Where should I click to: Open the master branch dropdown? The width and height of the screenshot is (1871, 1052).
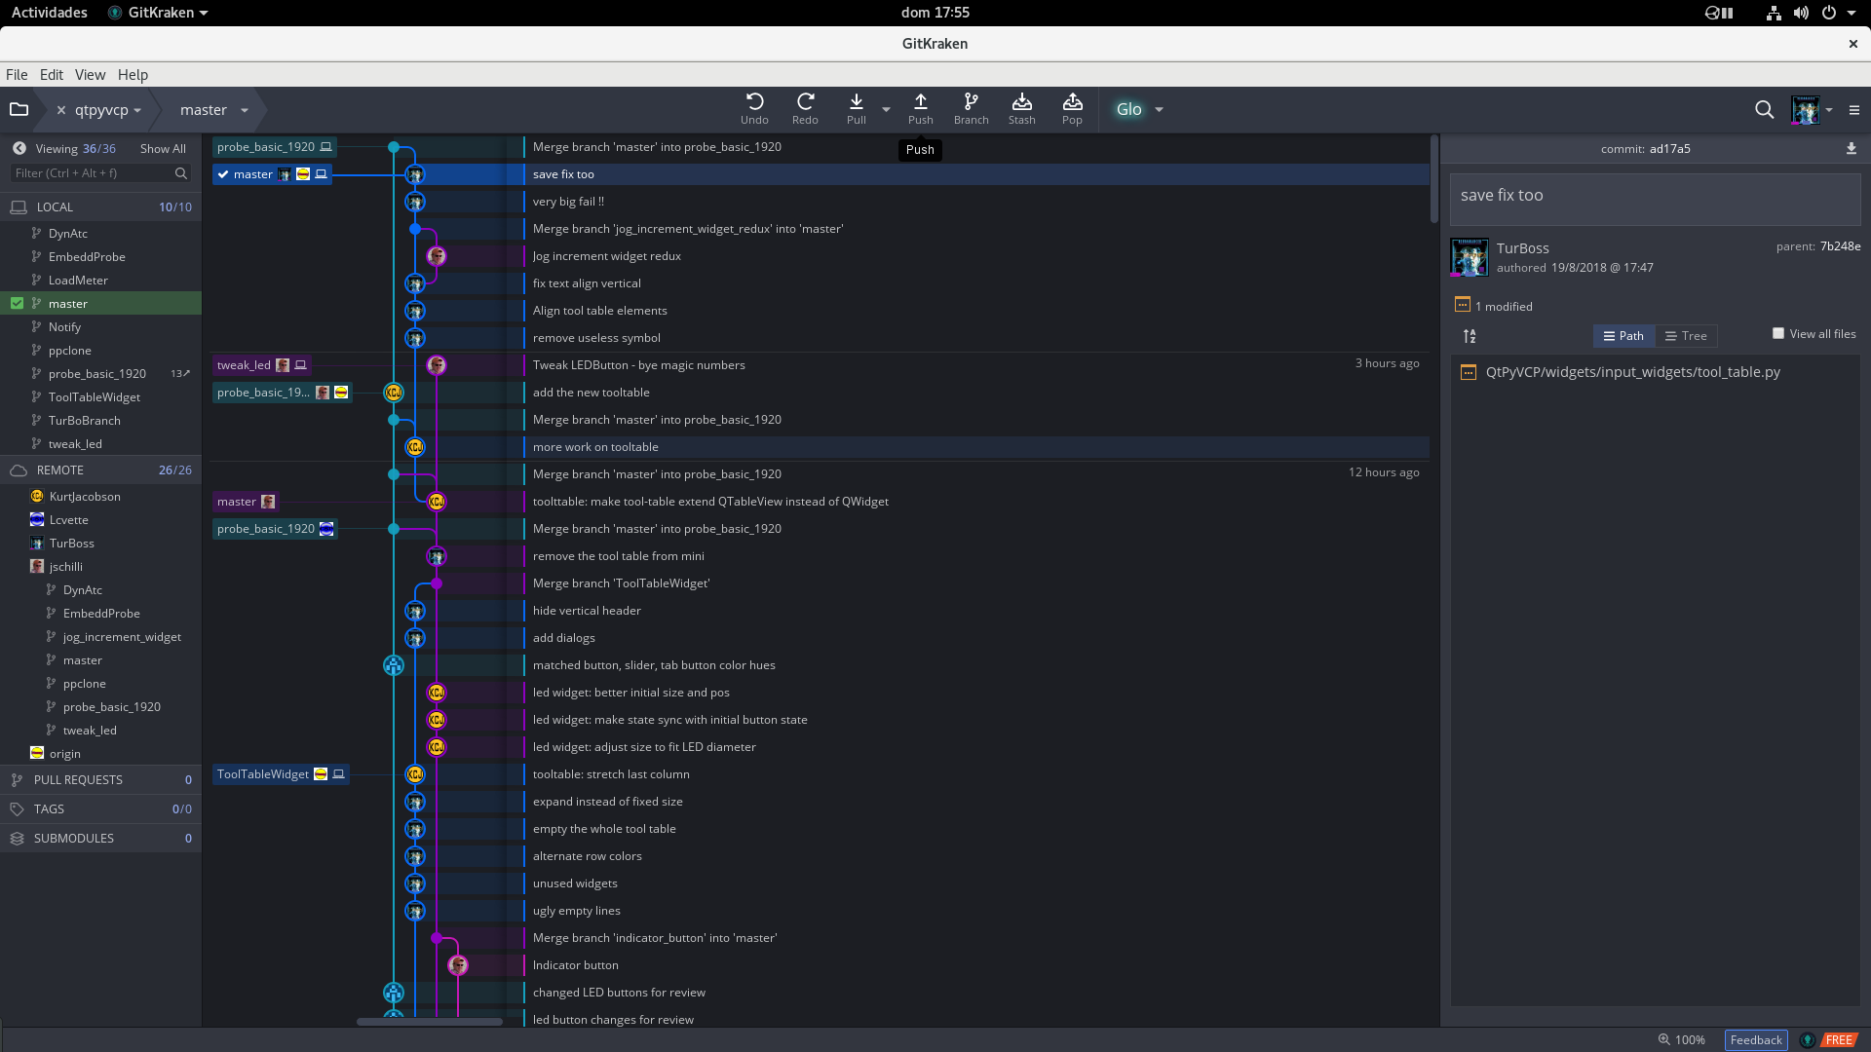(244, 110)
